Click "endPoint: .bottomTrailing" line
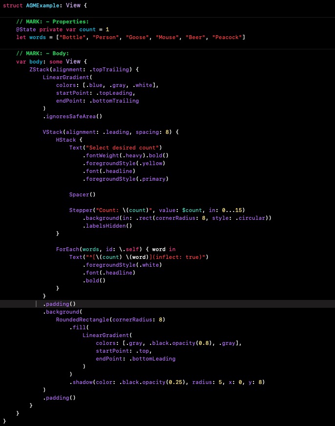 pos(98,101)
